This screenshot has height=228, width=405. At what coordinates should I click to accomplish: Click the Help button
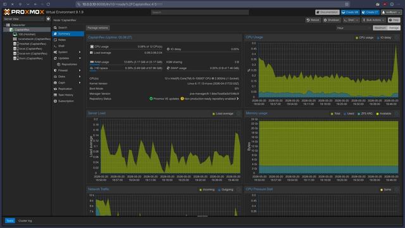click(x=394, y=20)
